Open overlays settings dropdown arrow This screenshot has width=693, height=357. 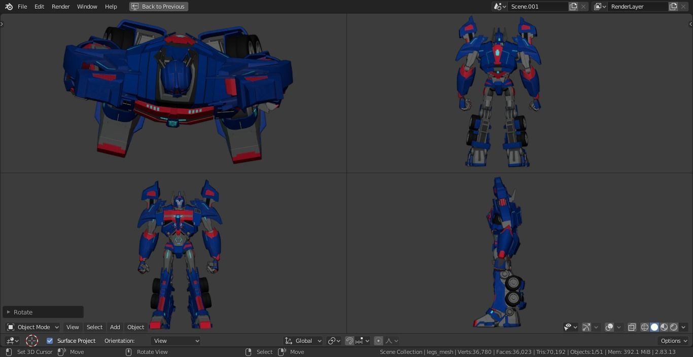619,327
